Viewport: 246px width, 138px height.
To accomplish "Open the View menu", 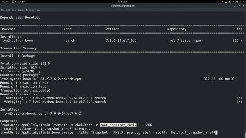I will (14, 10).
